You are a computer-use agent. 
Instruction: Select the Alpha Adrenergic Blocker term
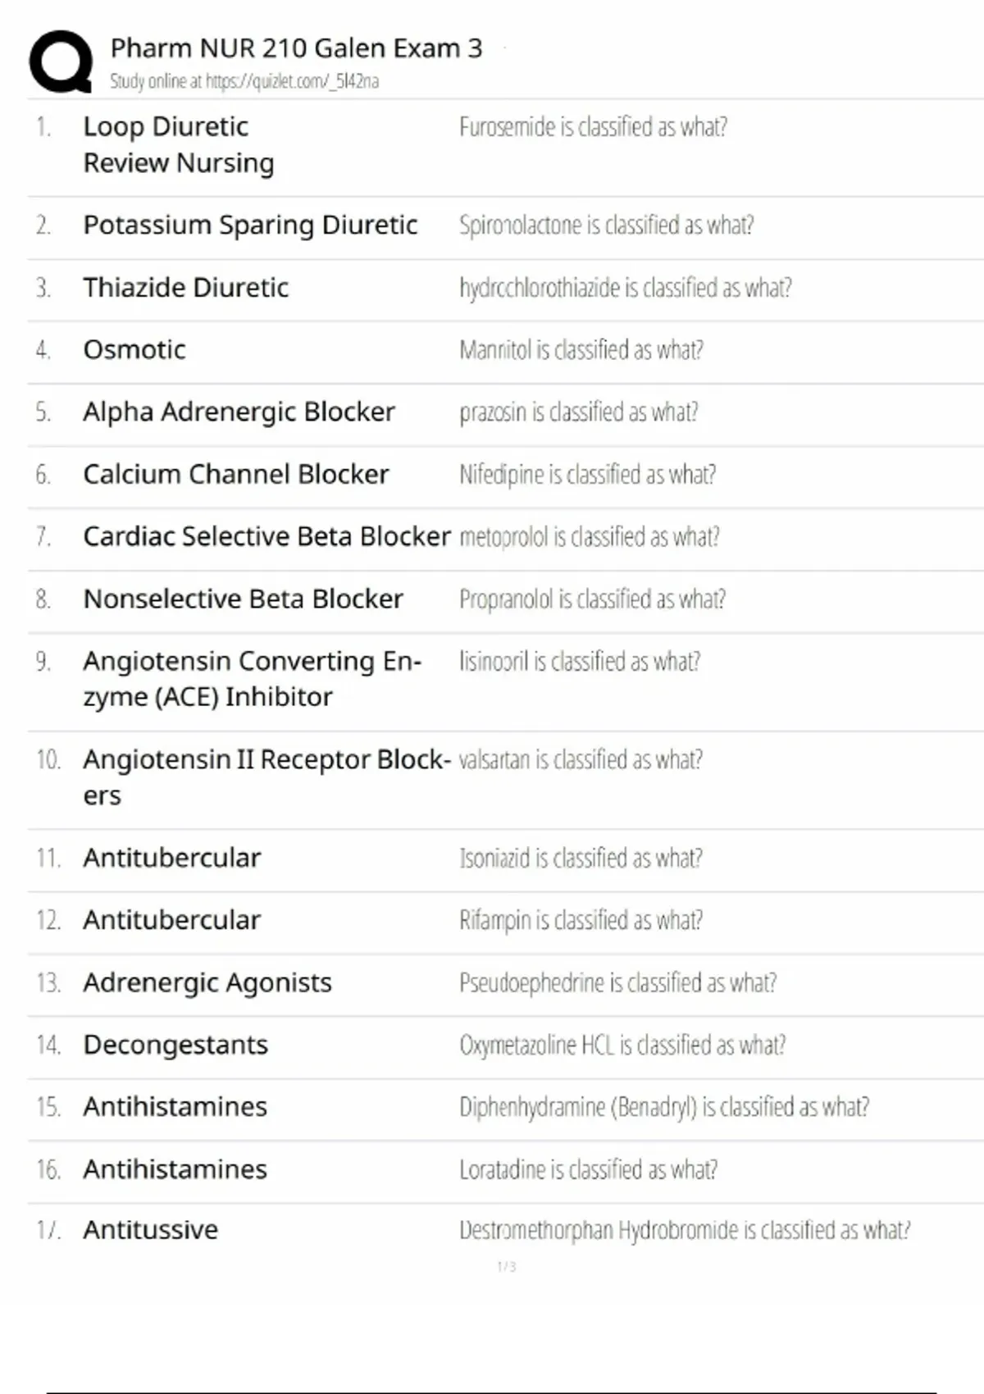point(239,412)
